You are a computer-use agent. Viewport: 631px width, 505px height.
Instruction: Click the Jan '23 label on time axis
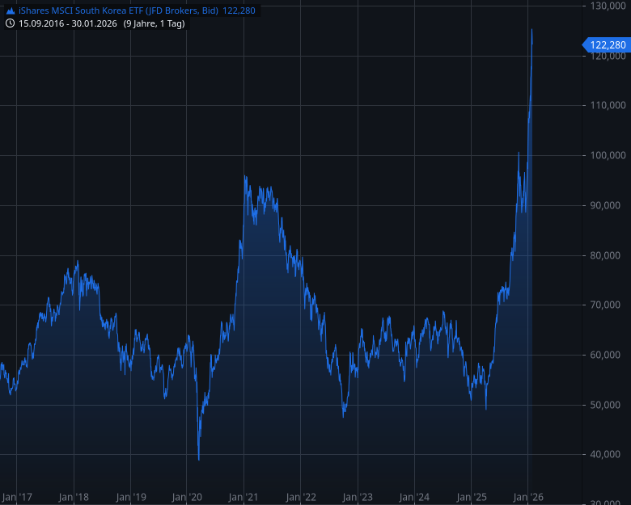tap(358, 497)
